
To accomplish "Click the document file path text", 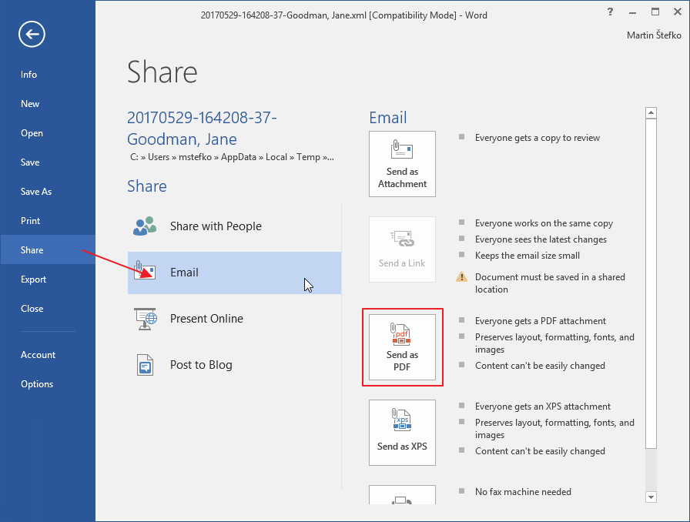I will point(232,157).
